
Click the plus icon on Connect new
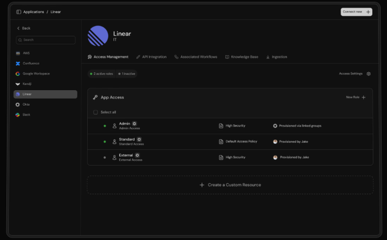pyautogui.click(x=368, y=12)
